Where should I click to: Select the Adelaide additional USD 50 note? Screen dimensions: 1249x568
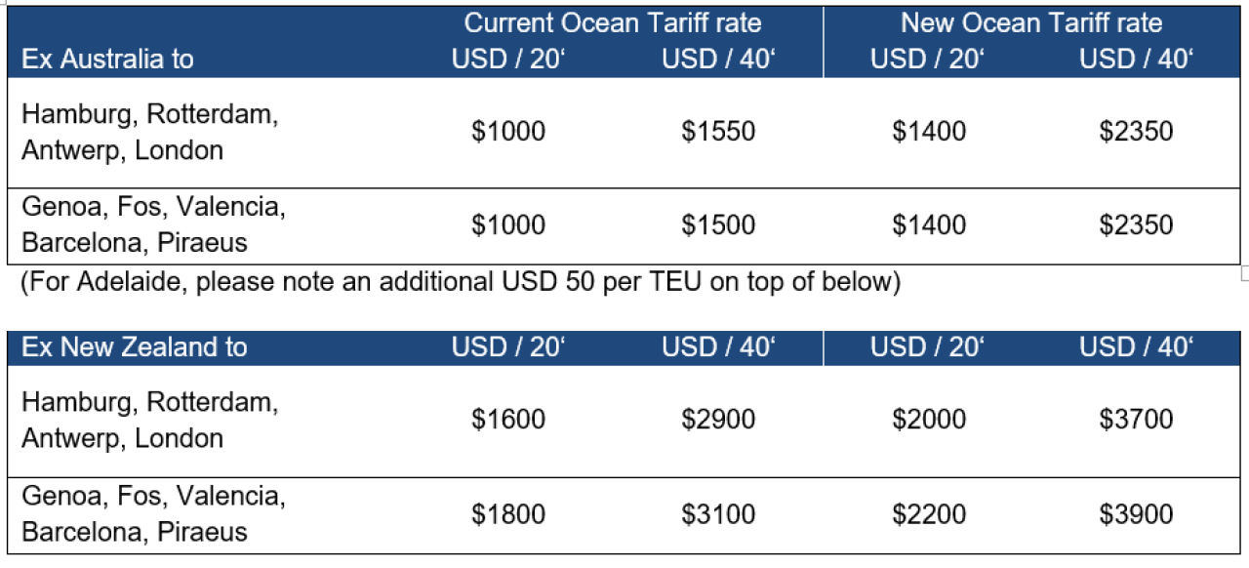pyautogui.click(x=458, y=282)
